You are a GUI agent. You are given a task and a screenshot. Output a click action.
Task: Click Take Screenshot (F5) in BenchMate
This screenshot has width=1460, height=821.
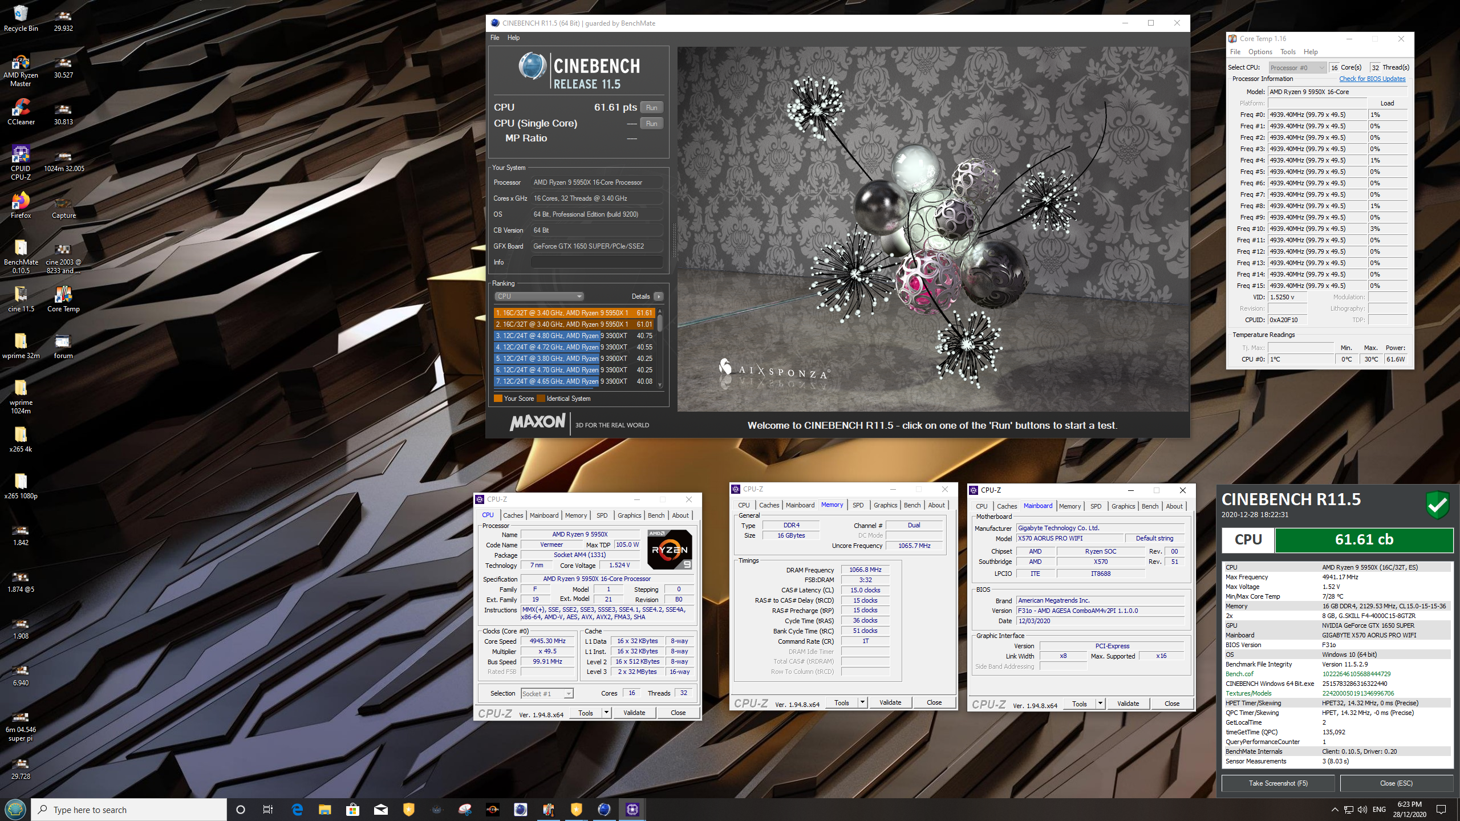pyautogui.click(x=1278, y=783)
